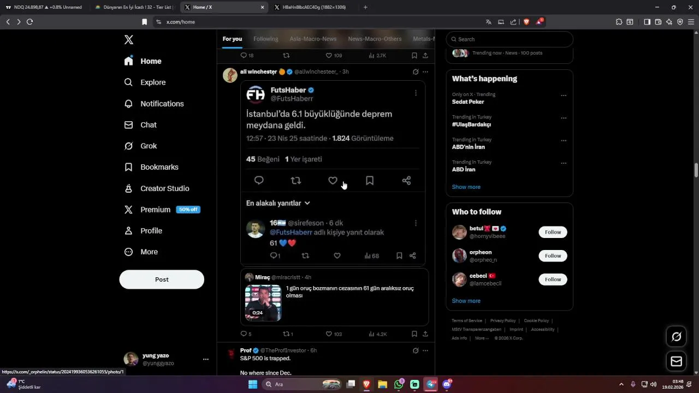The width and height of the screenshot is (699, 393).
Task: Open WhatsApp from the taskbar
Action: click(x=399, y=384)
